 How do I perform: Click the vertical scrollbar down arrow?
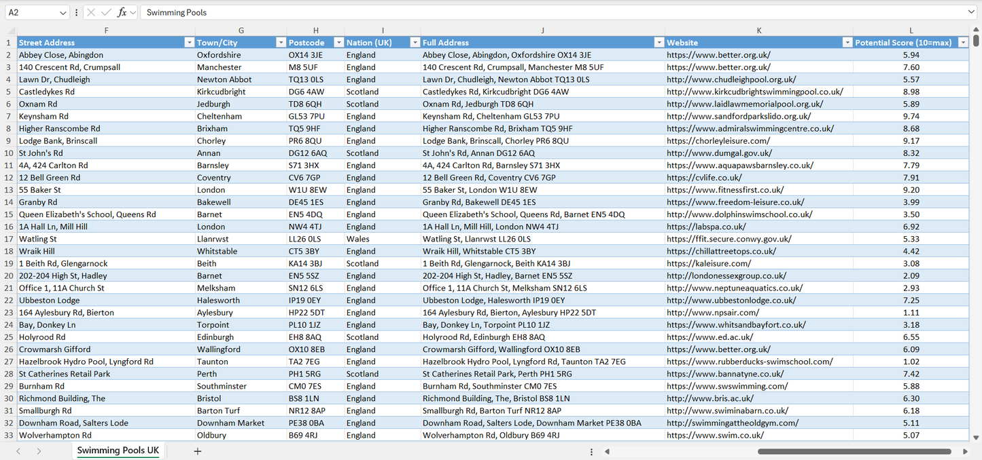pos(977,438)
